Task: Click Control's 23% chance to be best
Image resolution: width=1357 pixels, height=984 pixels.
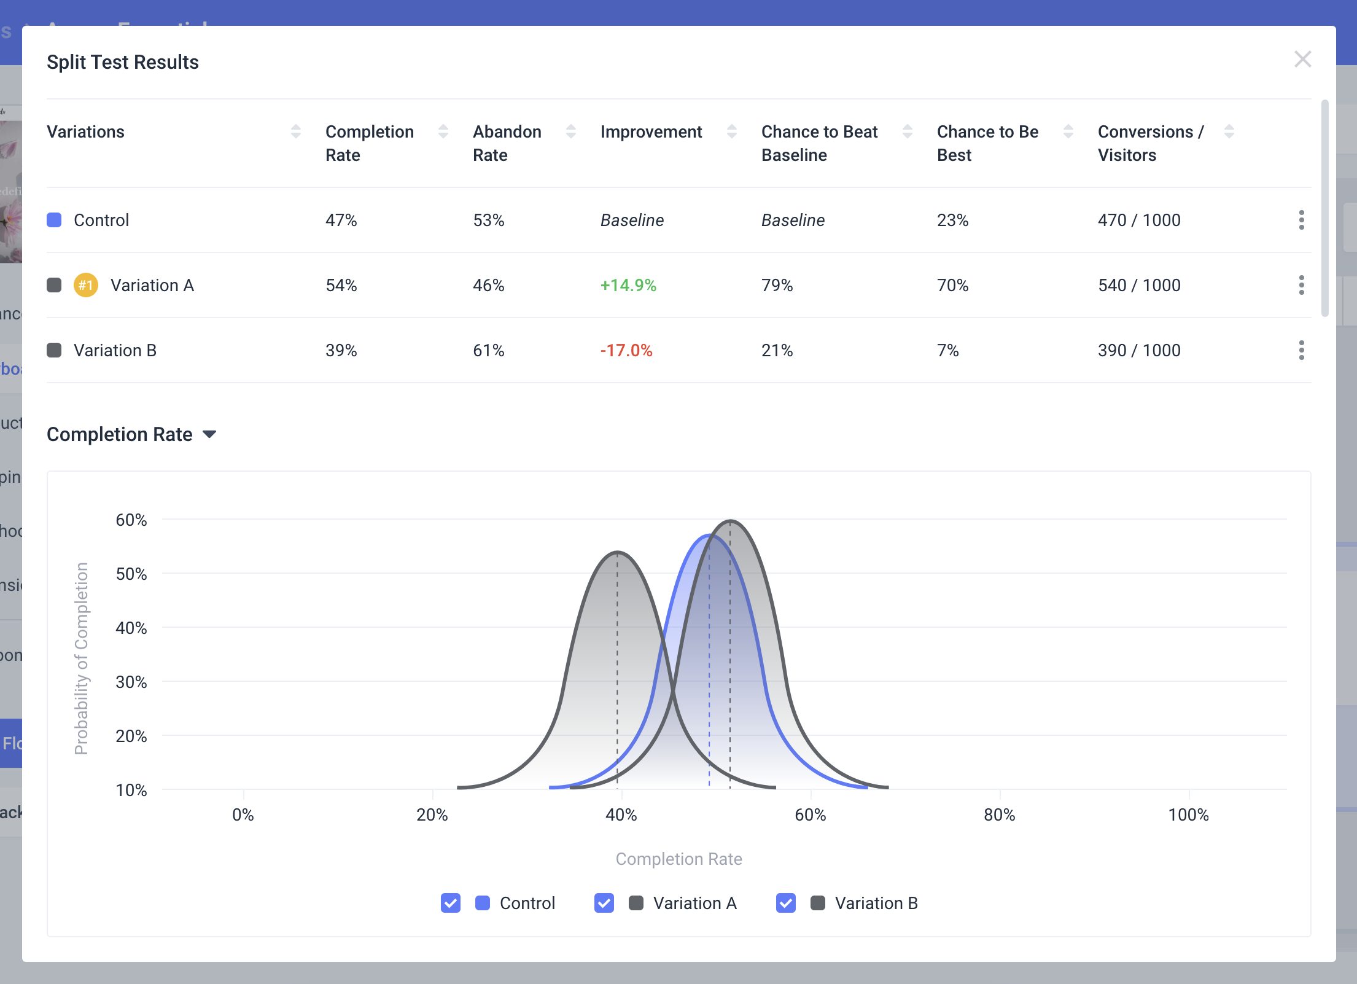Action: [953, 220]
